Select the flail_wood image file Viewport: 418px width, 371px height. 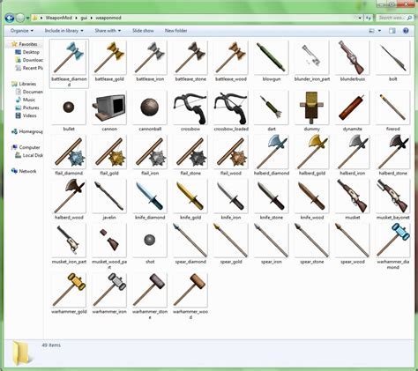(x=231, y=155)
